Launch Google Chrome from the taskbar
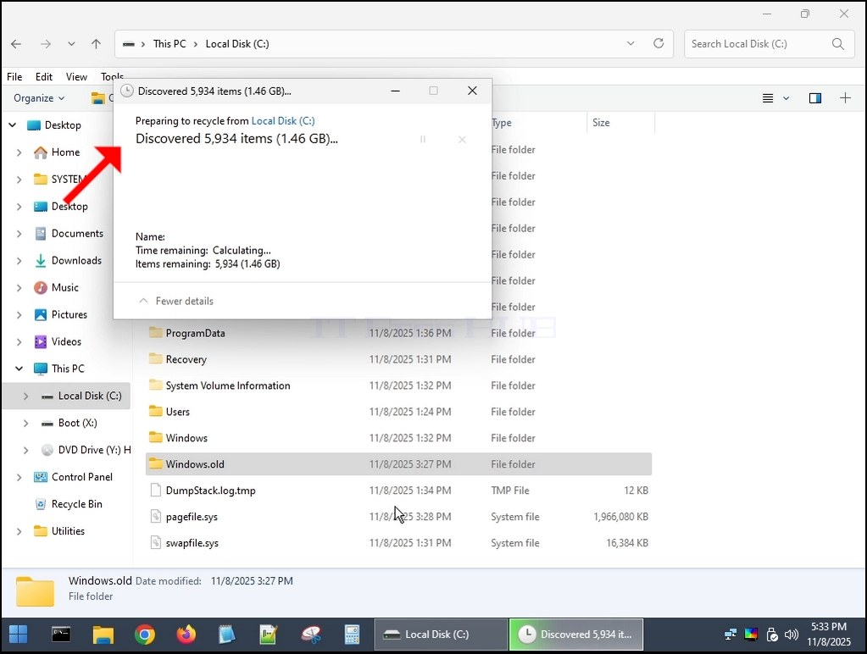867x654 pixels. [x=144, y=635]
